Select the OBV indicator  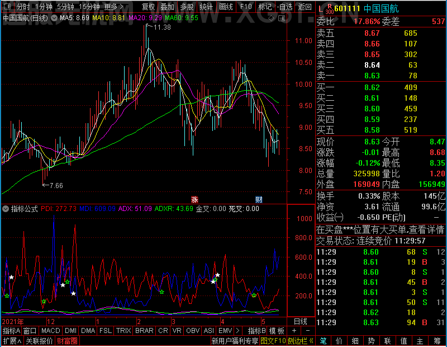click(193, 331)
